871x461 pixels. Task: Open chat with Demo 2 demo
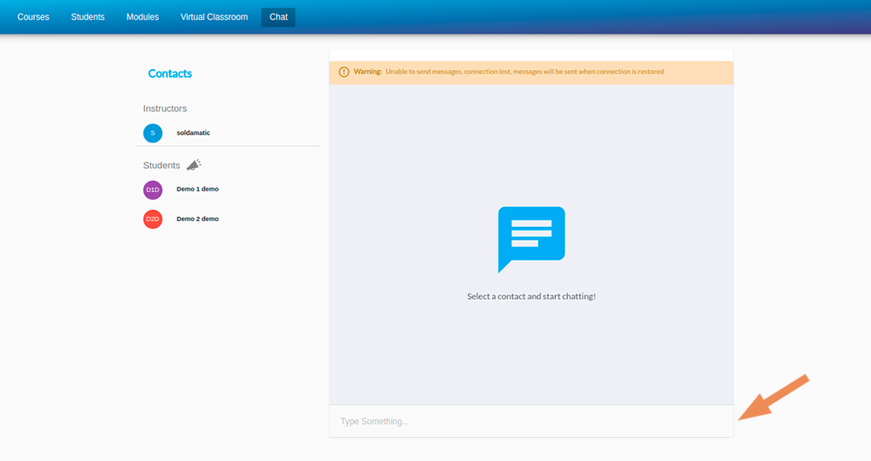point(197,219)
